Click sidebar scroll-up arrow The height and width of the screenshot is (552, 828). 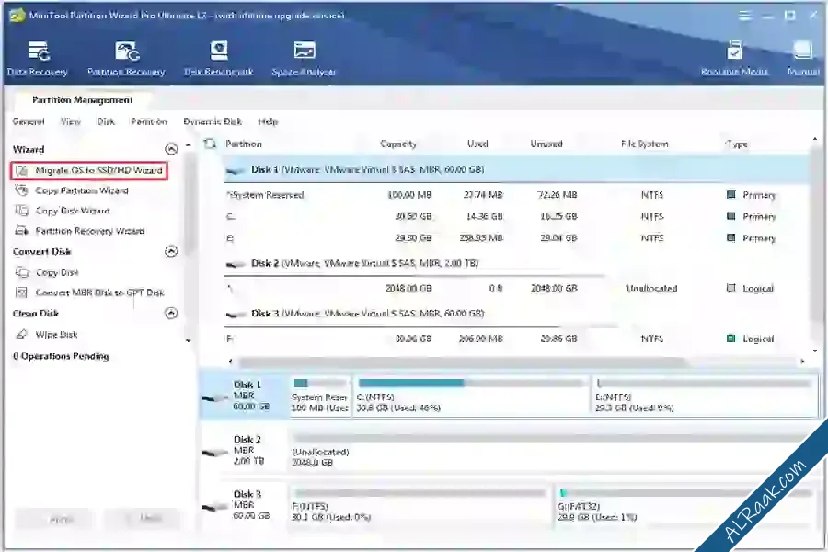[189, 144]
